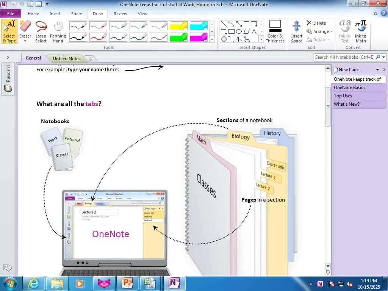Open the File tab
Image resolution: width=388 pixels, height=291 pixels.
(11, 14)
